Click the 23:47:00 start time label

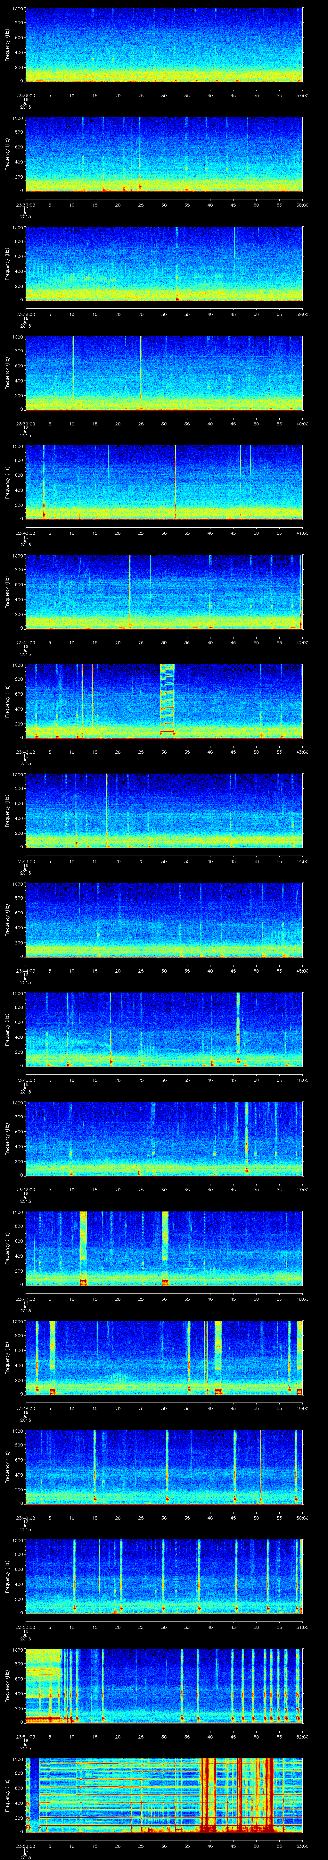coord(25,1299)
